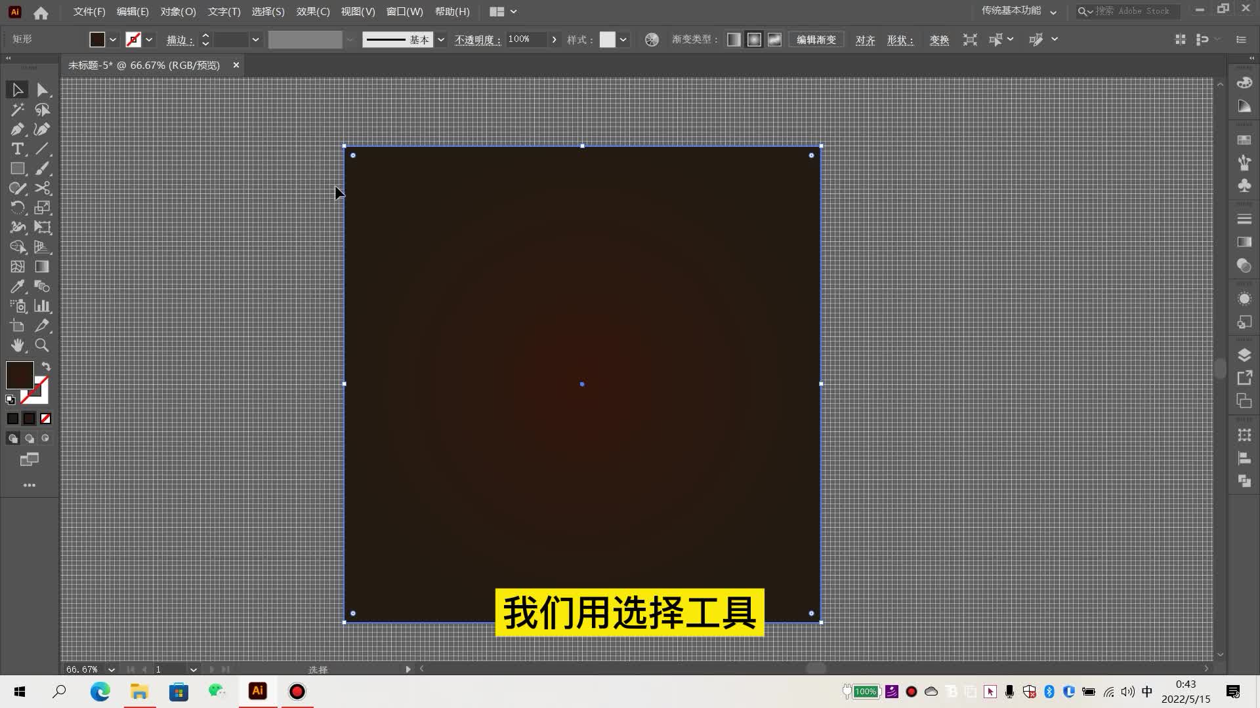Choose freeform gradient type
The width and height of the screenshot is (1260, 708).
tap(774, 40)
